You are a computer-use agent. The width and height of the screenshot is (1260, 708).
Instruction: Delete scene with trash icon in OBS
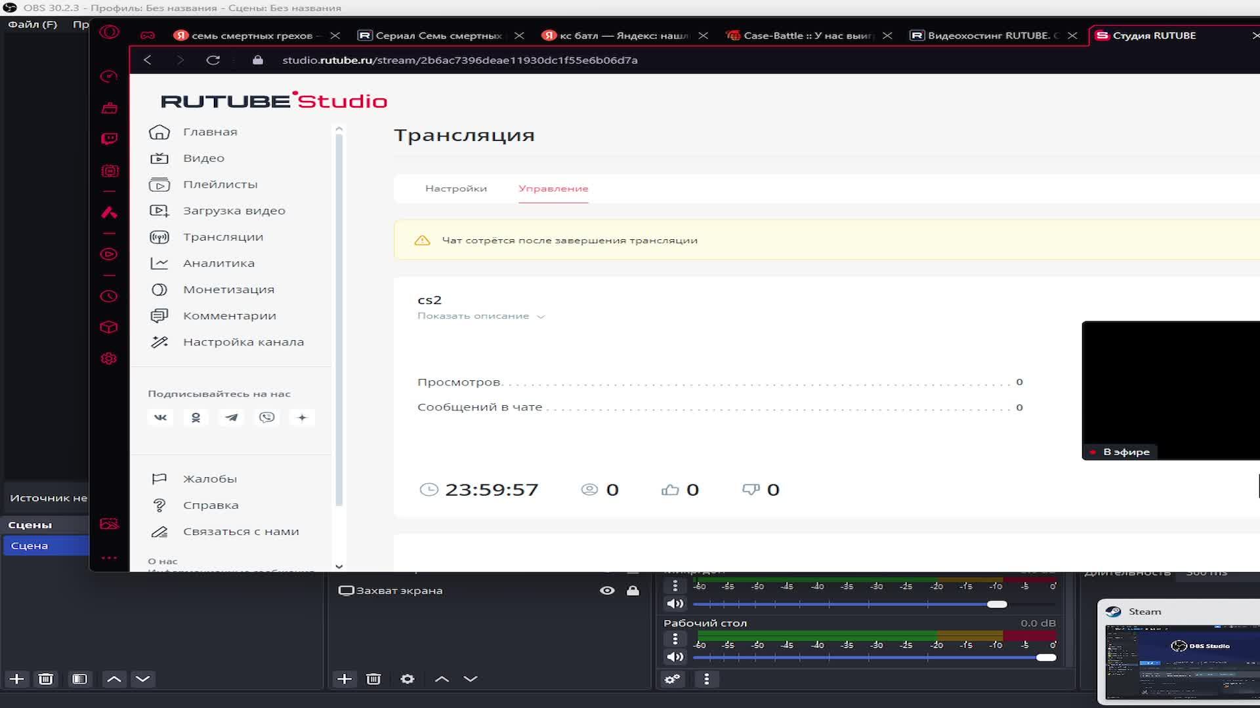[45, 679]
